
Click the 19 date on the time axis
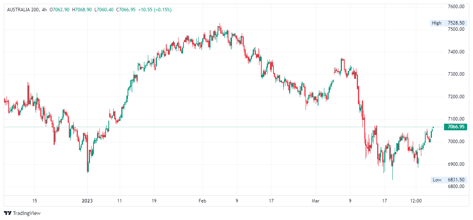coord(153,201)
